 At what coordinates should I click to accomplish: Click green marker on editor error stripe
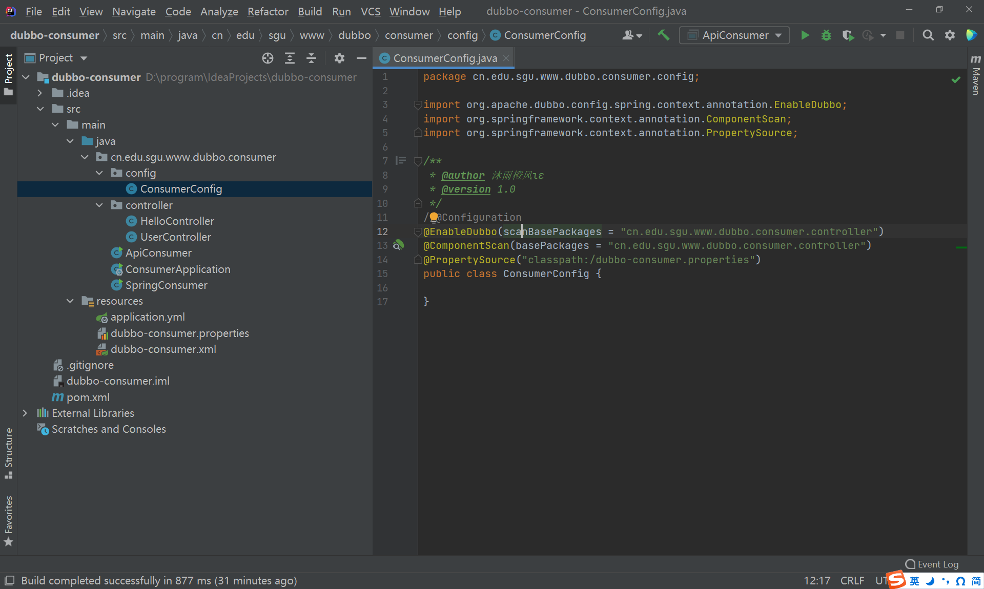[961, 247]
